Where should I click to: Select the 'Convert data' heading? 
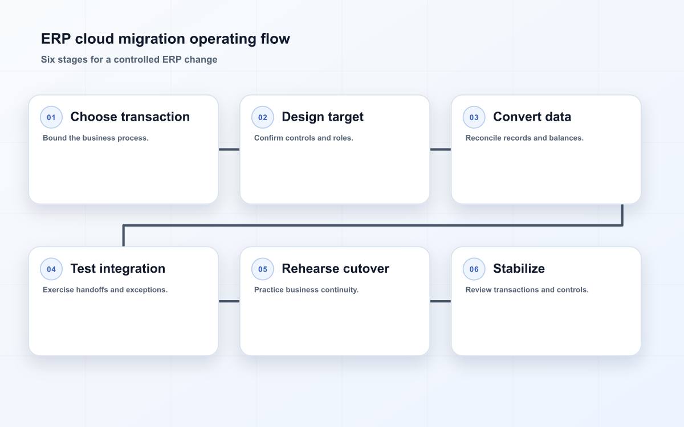click(532, 117)
